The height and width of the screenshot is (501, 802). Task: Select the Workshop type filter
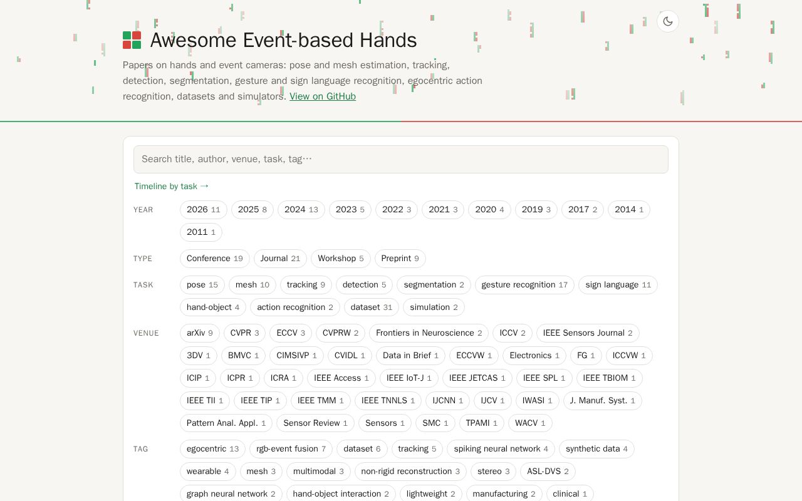coord(341,259)
